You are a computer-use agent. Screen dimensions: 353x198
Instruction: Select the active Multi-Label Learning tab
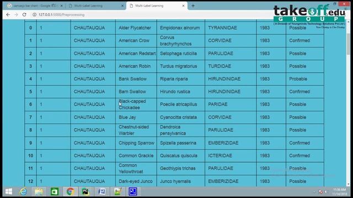pos(157,6)
